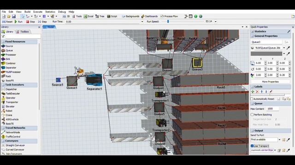Open the Debug menu
Screen dimensions: 295x165
tap(62, 12)
